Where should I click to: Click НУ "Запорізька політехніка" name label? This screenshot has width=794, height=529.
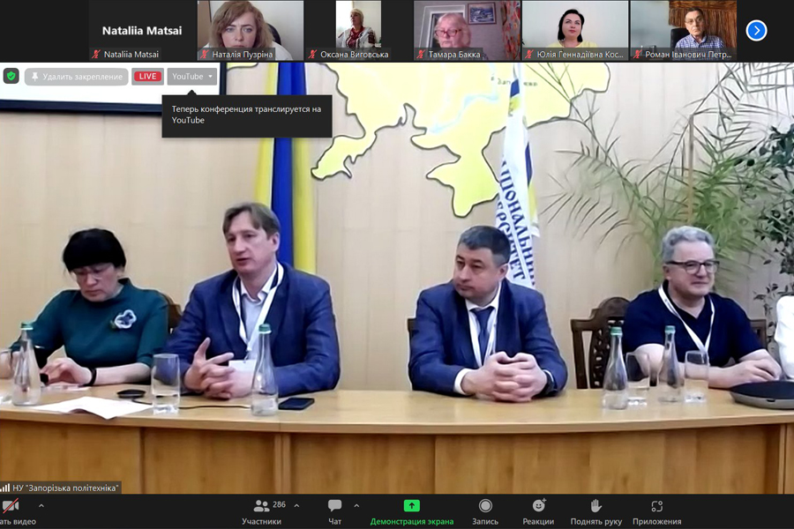pos(65,488)
